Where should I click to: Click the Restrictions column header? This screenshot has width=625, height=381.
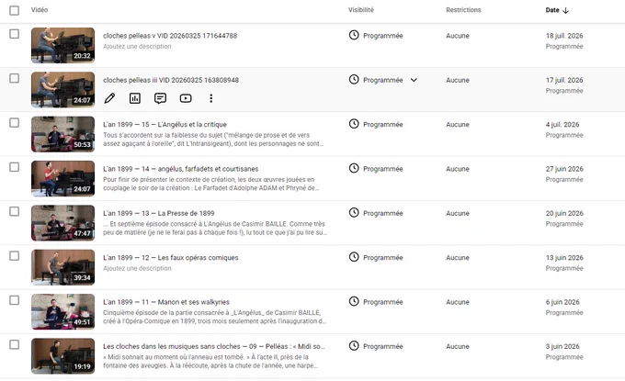tap(463, 10)
